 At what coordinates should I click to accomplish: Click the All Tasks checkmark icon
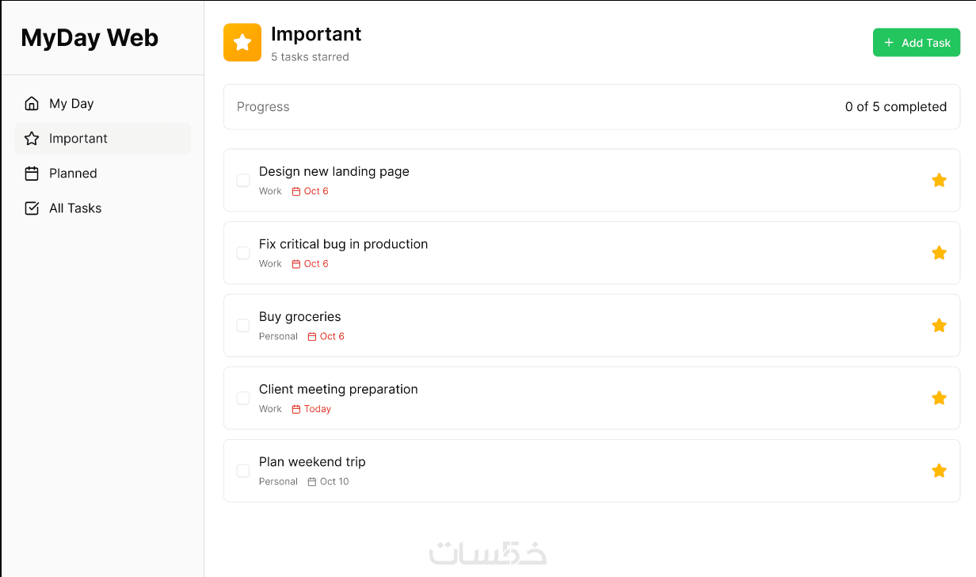32,208
